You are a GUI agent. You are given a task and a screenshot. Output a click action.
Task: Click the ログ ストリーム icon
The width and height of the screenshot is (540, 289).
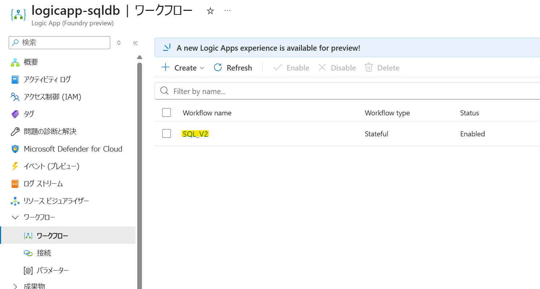tap(15, 184)
